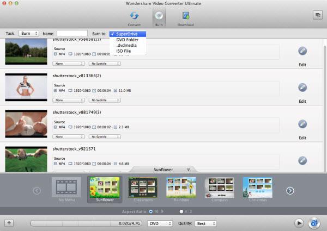
Task: Select the park landscape video thumbnail
Action: click(26, 51)
